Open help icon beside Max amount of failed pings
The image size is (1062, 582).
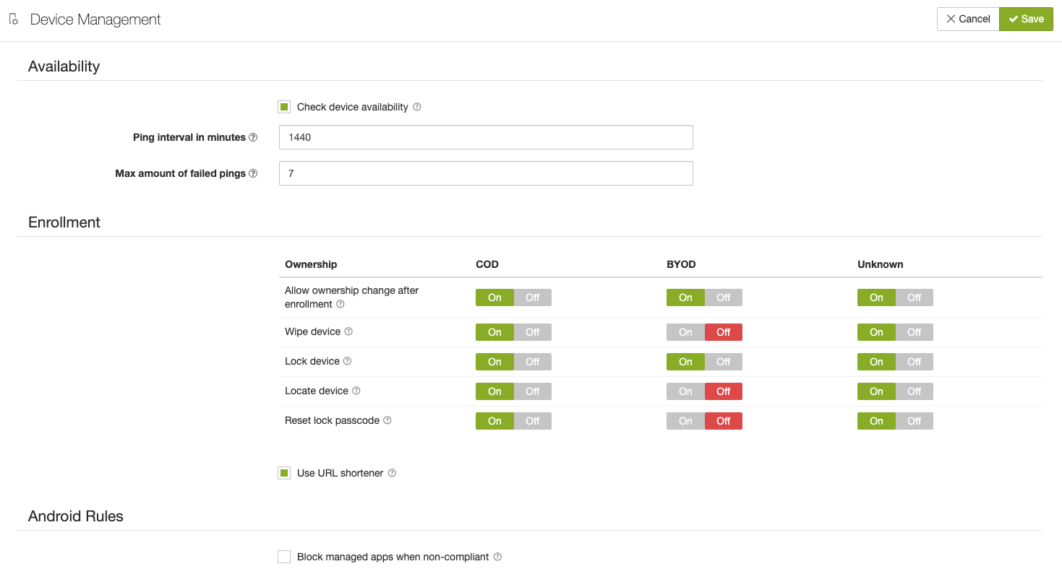(x=253, y=173)
